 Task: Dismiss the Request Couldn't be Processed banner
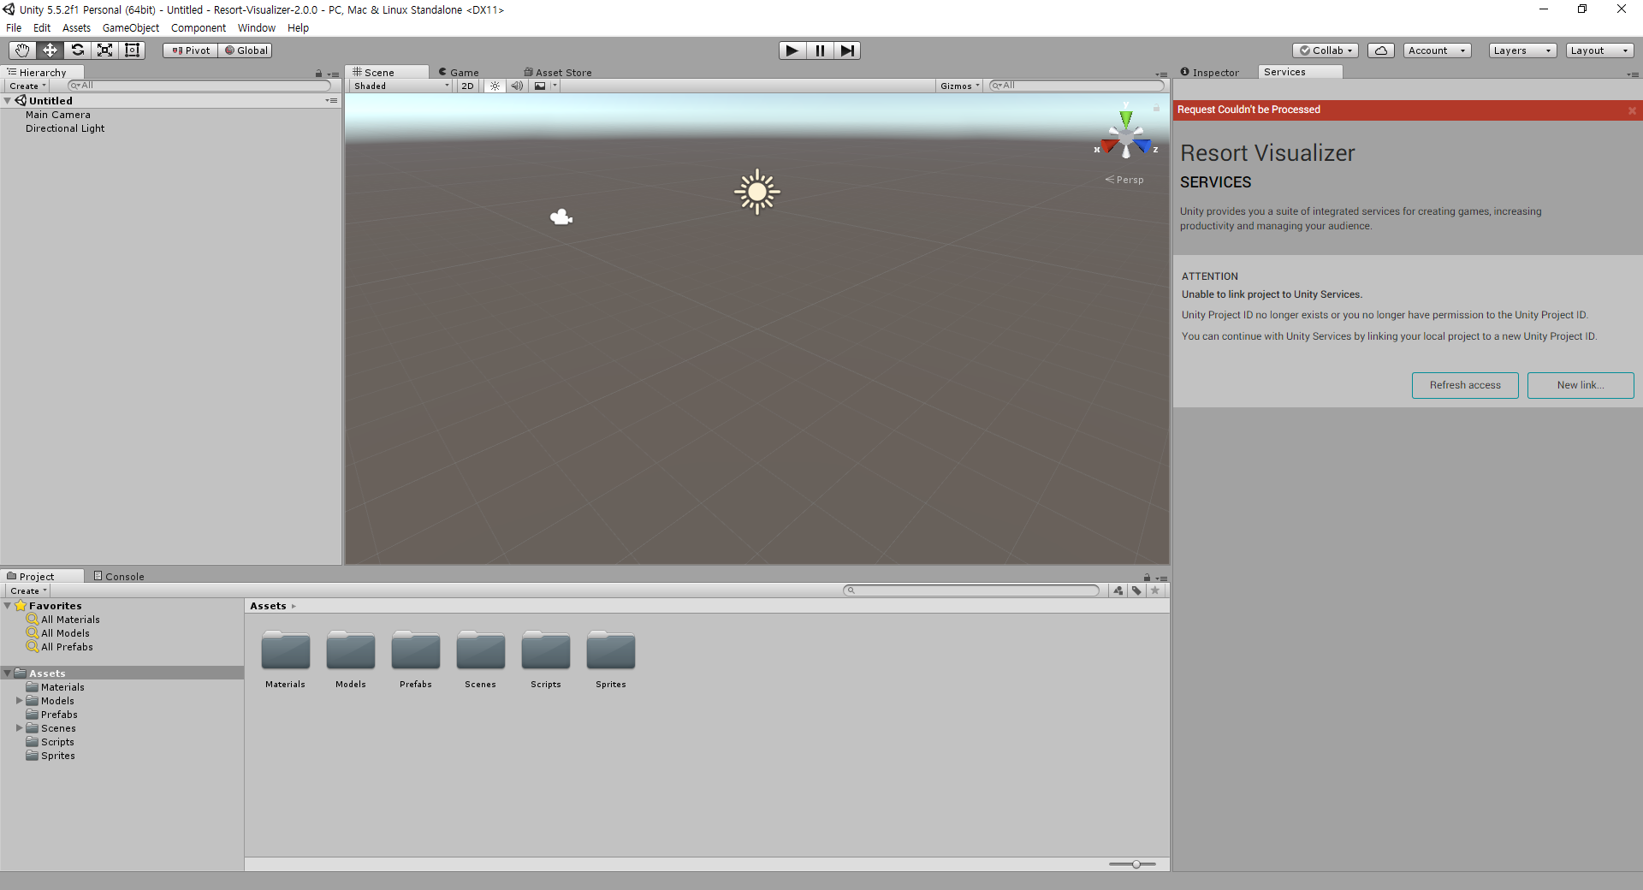(x=1632, y=110)
